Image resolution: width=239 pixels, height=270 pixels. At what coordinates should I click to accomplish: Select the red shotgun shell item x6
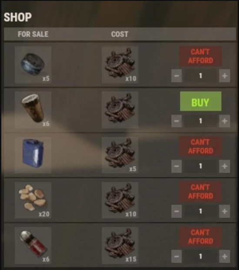(33, 245)
